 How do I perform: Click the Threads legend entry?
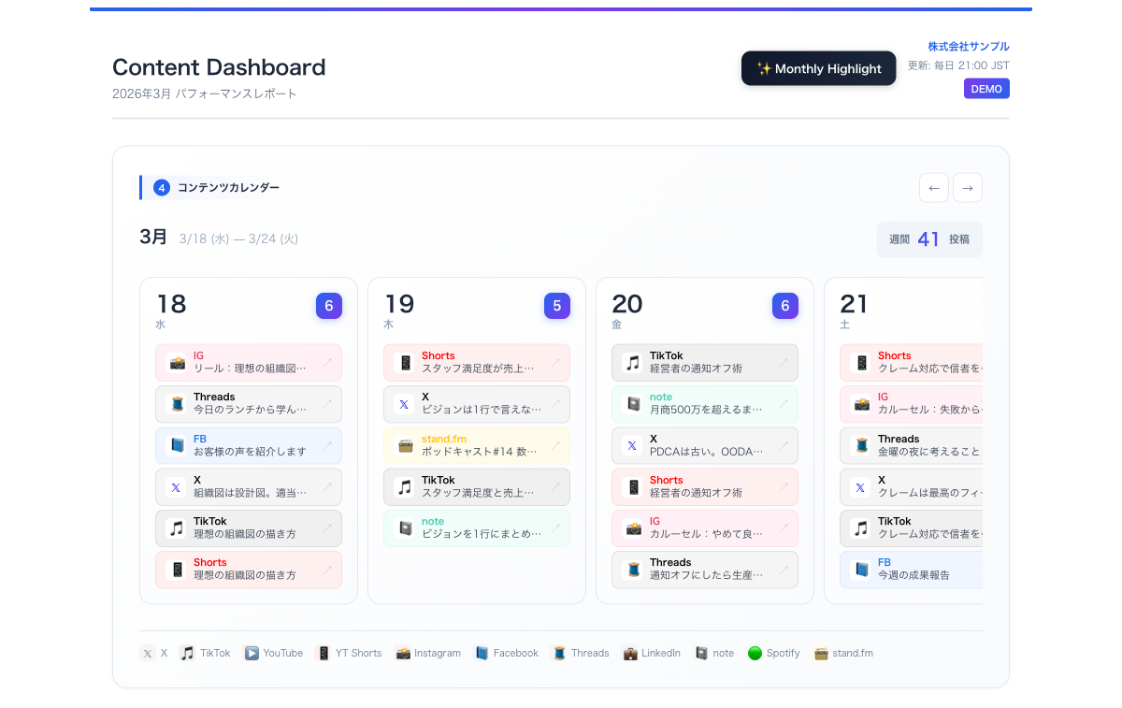(581, 653)
